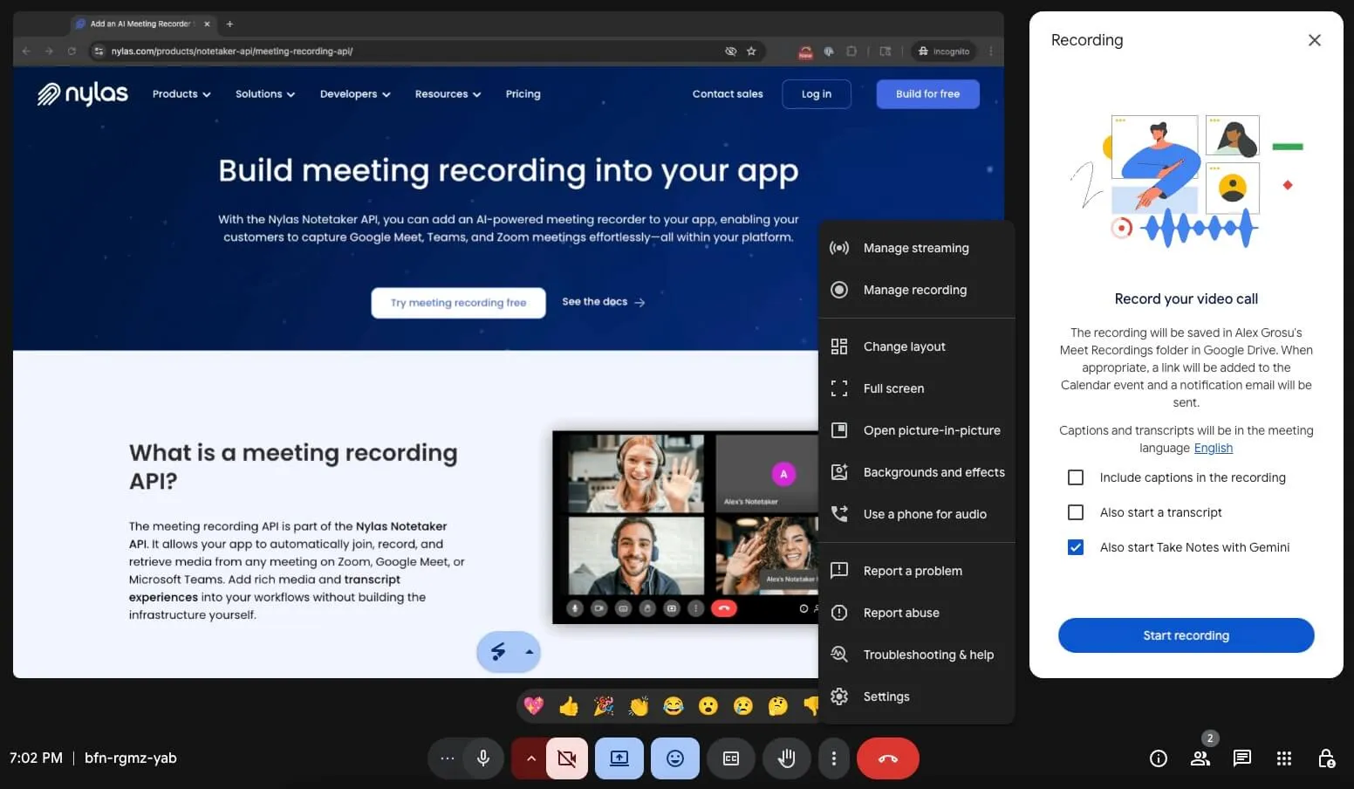This screenshot has width=1354, height=789.
Task: Expand the Developers dropdown on Nylas
Action: 355,94
